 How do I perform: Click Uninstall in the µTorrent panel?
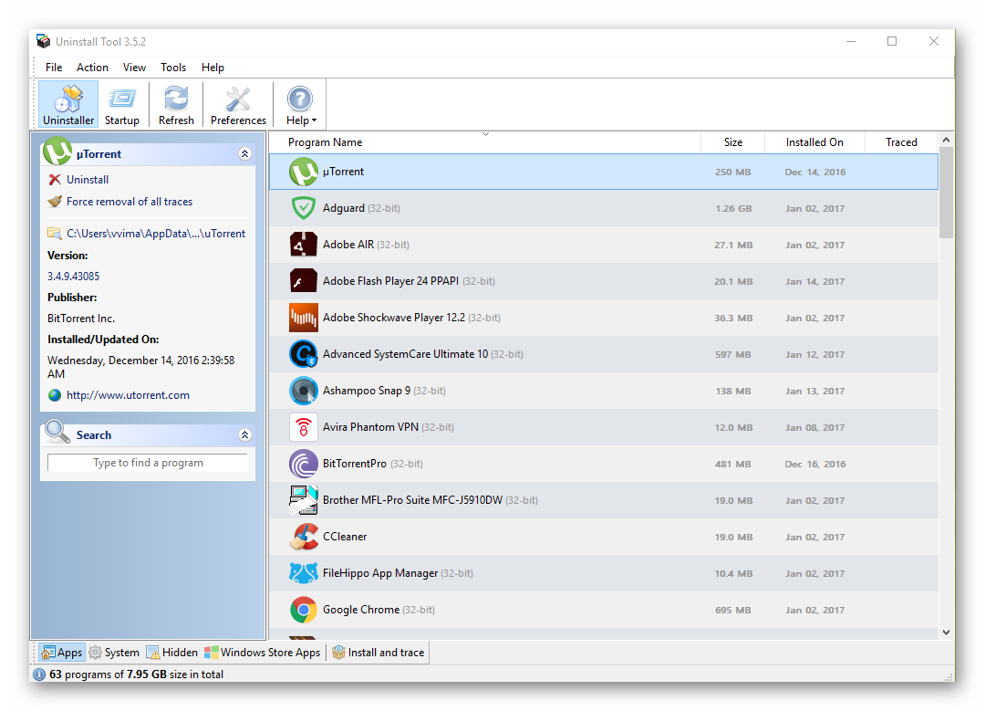88,180
